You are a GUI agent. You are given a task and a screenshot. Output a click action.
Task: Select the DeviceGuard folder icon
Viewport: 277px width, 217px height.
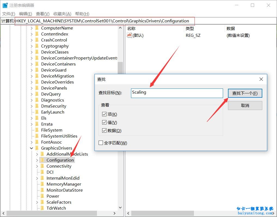[37, 70]
